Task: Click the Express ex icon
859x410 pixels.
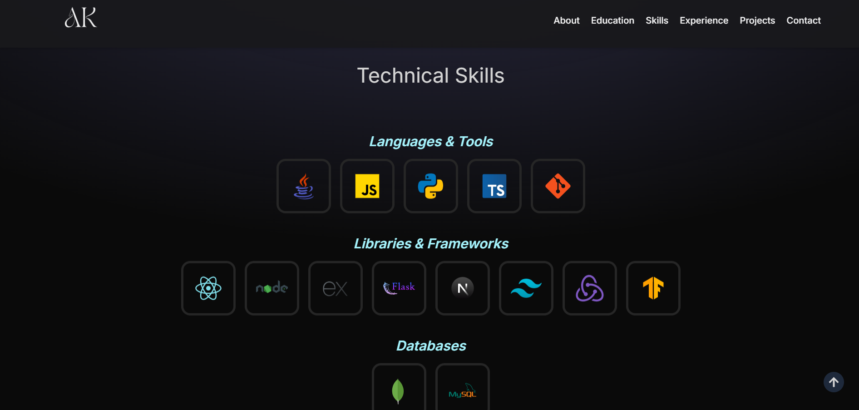Action: click(336, 288)
